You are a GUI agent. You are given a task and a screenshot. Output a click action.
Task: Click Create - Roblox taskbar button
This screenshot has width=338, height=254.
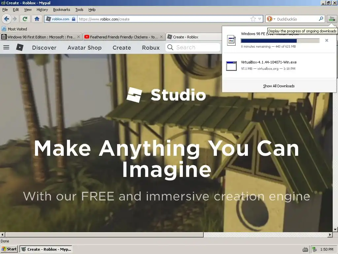point(46,249)
